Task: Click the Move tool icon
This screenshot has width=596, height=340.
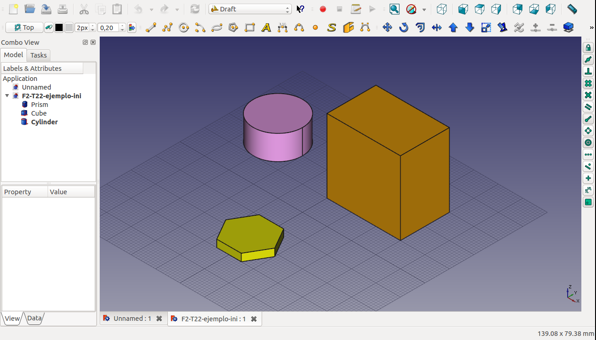Action: [387, 28]
